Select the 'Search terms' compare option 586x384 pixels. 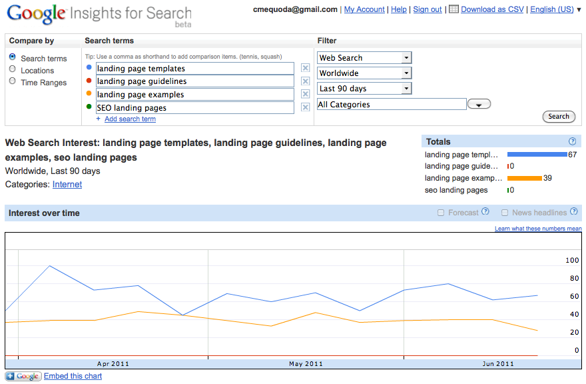pos(13,57)
